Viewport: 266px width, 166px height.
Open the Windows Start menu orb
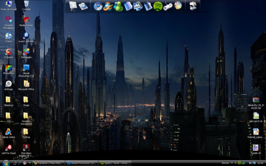click(x=6, y=163)
